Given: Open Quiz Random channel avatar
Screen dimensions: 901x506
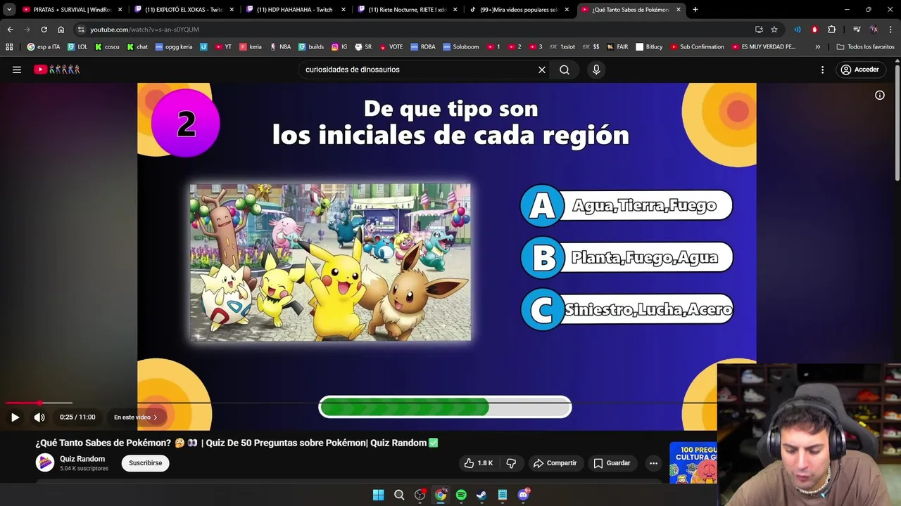Looking at the screenshot, I should (45, 462).
